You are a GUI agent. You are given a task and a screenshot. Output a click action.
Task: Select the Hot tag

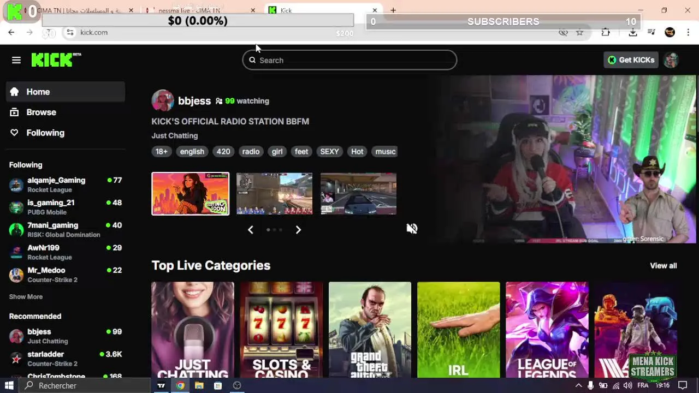(x=357, y=151)
